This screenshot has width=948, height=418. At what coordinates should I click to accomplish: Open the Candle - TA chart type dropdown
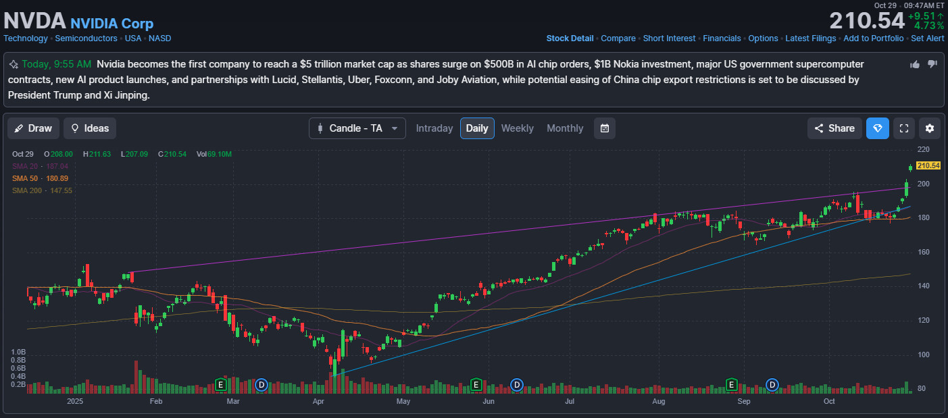coord(357,128)
